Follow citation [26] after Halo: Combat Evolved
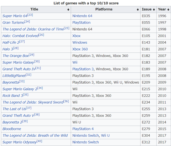Screen dimensions: 171x146 coord(41,35)
